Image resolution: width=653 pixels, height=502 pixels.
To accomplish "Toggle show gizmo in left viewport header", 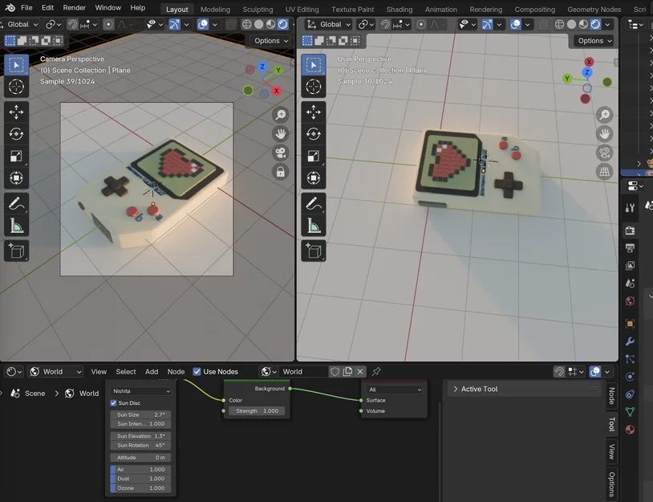I will (175, 25).
